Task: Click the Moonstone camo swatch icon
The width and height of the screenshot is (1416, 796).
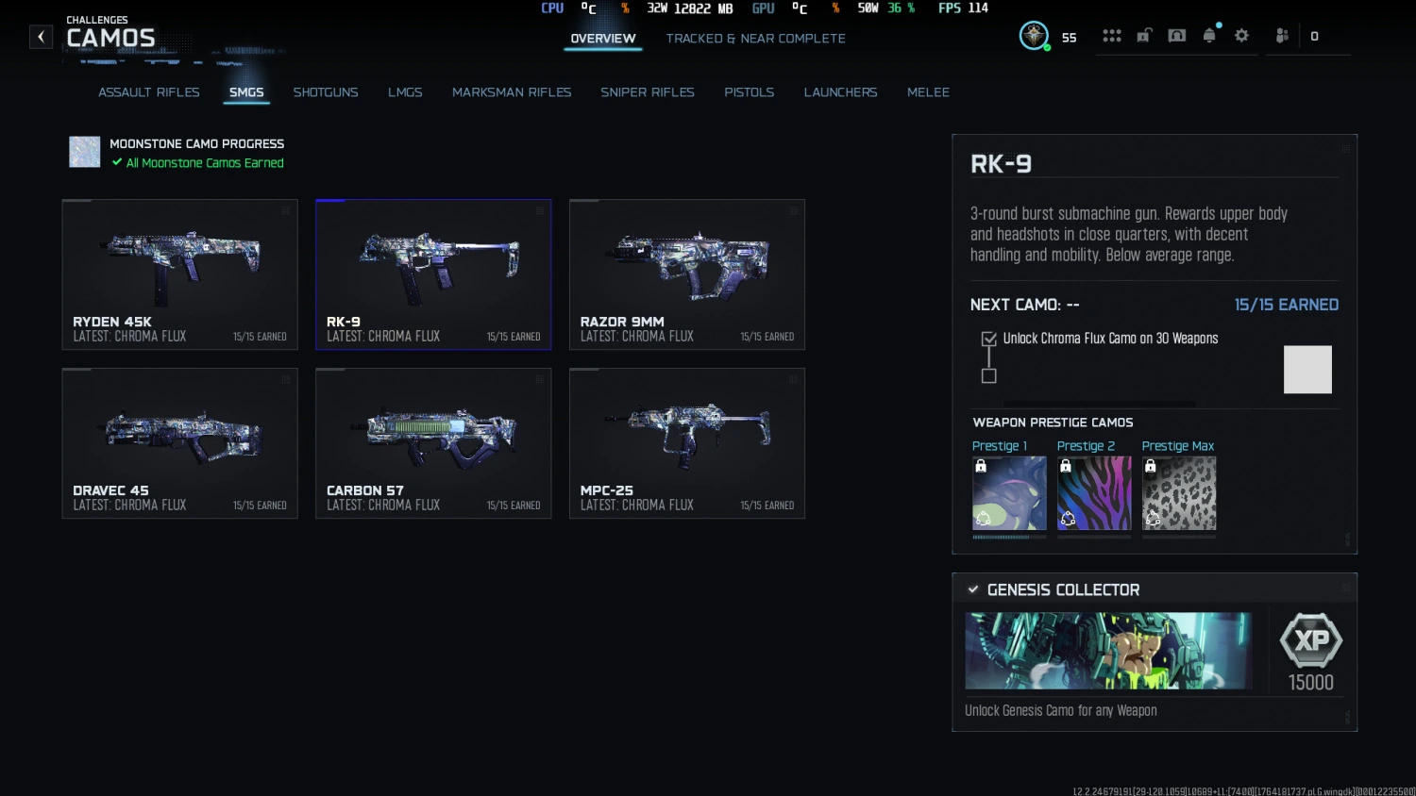Action: click(x=84, y=151)
